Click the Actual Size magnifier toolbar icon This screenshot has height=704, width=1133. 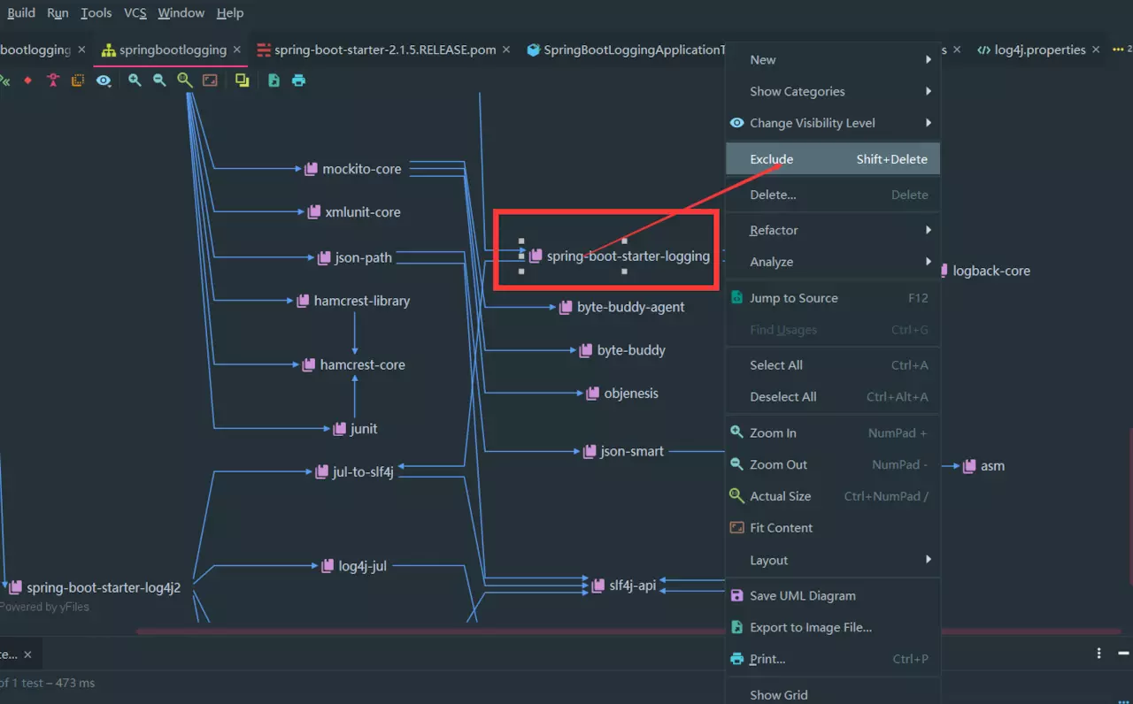coord(184,80)
